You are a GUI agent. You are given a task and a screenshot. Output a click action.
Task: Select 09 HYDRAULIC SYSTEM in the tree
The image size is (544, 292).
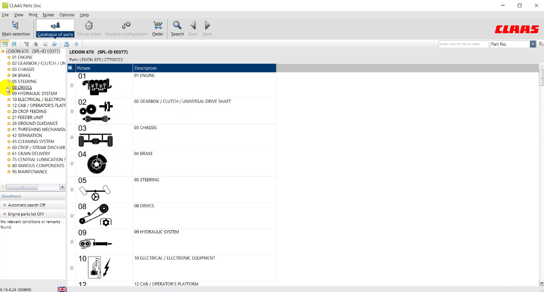[35, 94]
